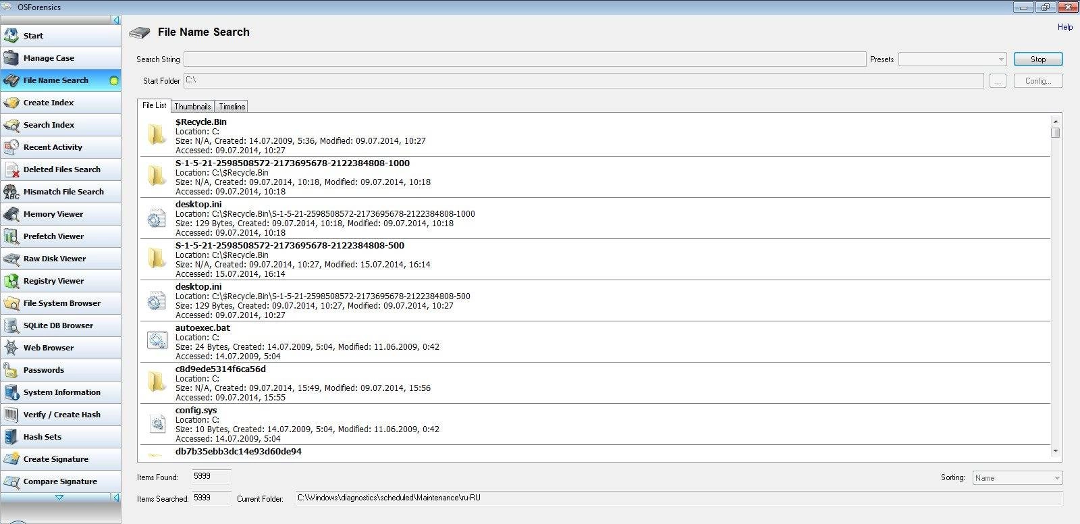The width and height of the screenshot is (1080, 524).
Task: Open the Presets dropdown
Action: click(x=952, y=59)
